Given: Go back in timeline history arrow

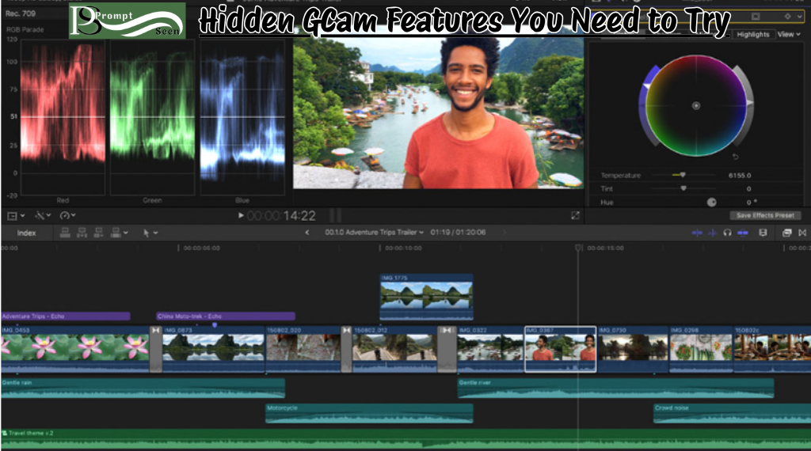Looking at the screenshot, I should click(x=307, y=233).
